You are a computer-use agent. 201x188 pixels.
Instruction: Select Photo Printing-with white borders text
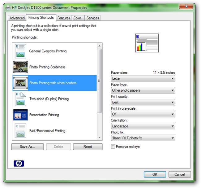click(53, 83)
